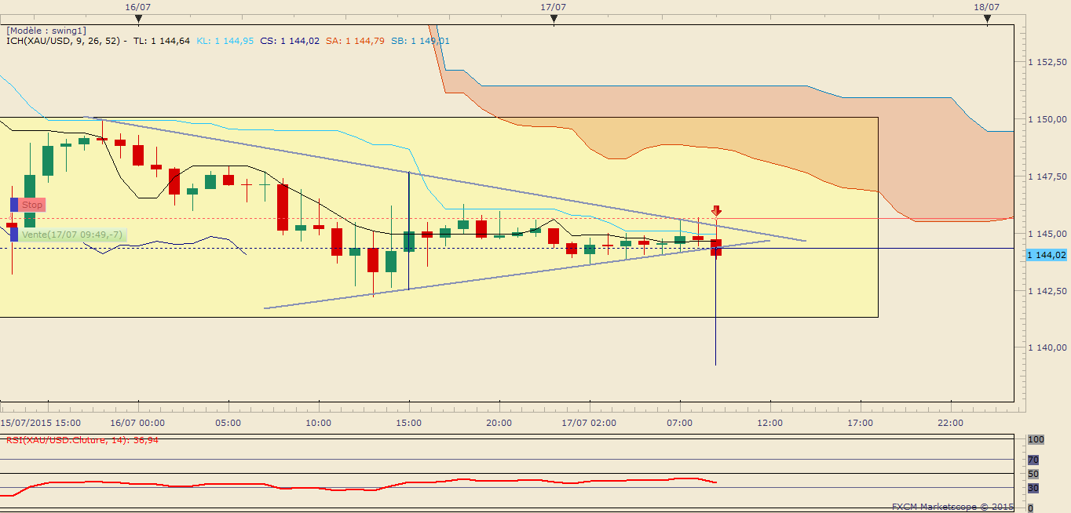The height and width of the screenshot is (513, 1071).
Task: Click the TL: 1 144,64 value
Action: click(162, 41)
